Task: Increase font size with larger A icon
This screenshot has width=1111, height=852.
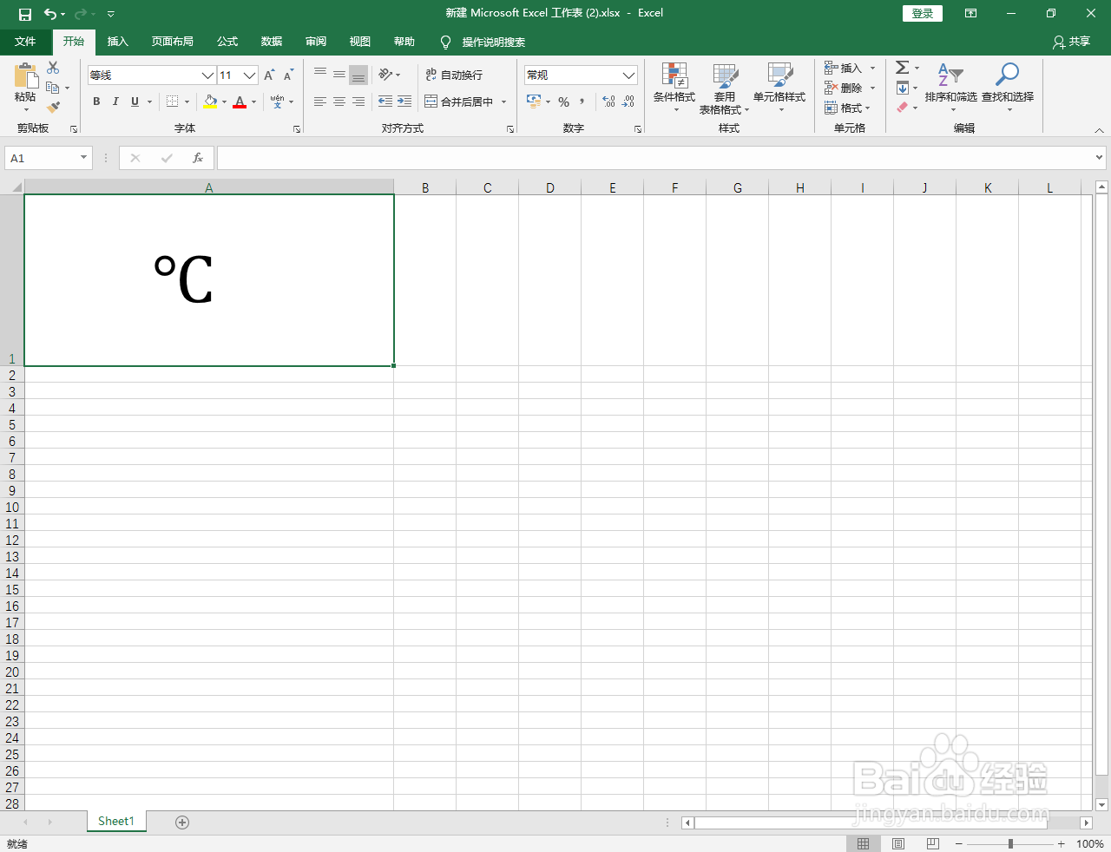Action: click(270, 75)
